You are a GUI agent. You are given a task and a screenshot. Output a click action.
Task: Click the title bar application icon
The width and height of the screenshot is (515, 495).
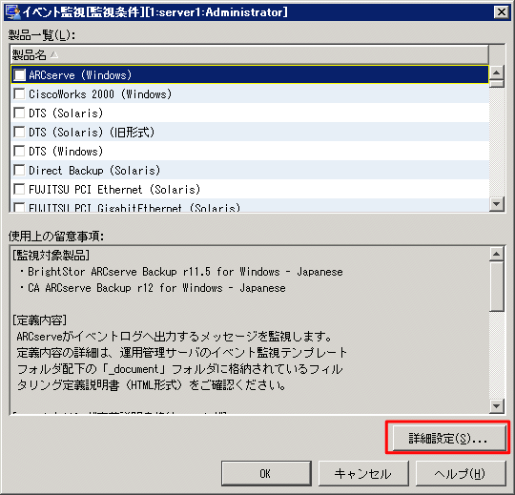pyautogui.click(x=13, y=12)
